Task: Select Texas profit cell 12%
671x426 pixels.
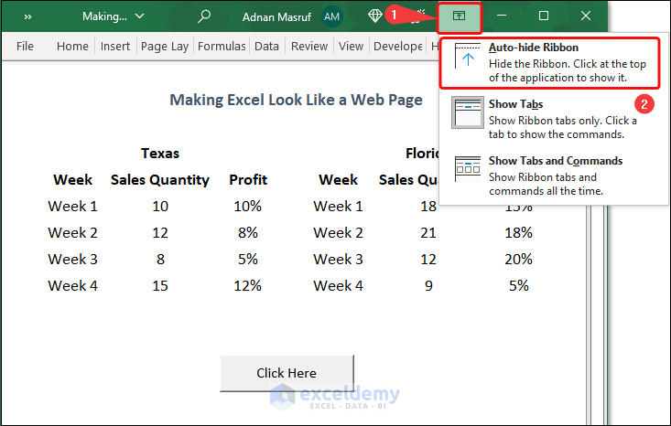Action: tap(248, 286)
